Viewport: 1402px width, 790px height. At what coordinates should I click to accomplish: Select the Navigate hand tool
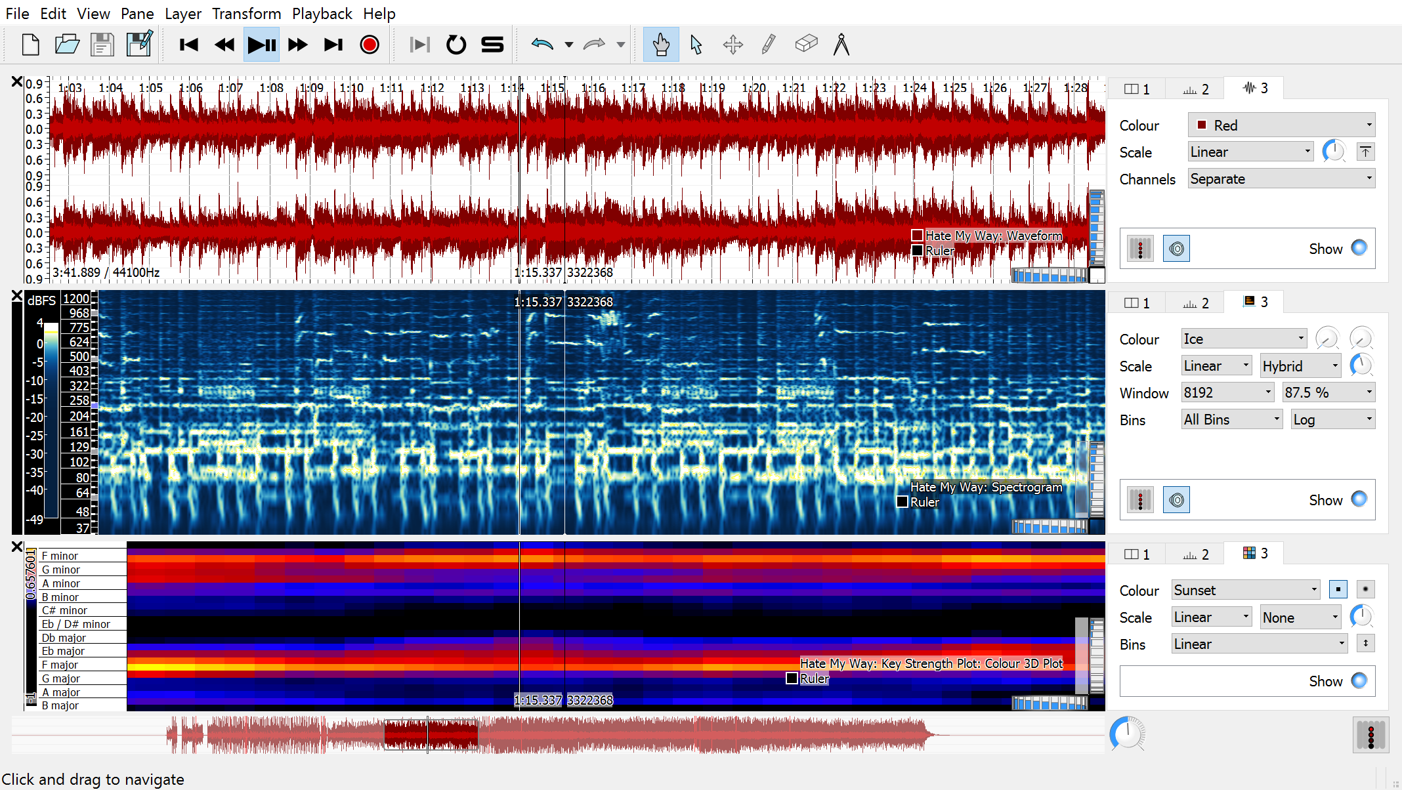[661, 45]
